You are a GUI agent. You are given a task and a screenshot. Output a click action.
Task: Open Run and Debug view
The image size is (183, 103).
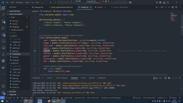click(3, 28)
